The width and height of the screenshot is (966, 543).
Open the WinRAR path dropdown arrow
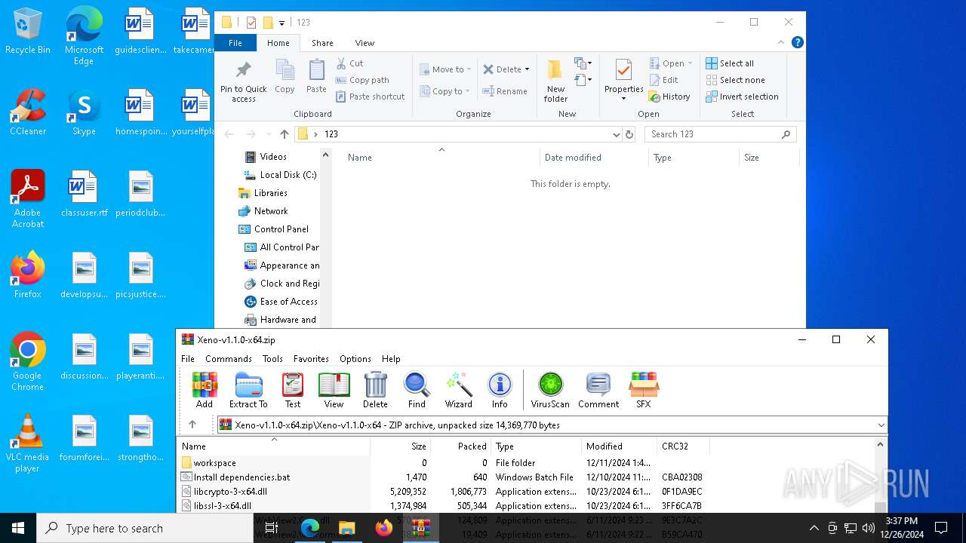[881, 425]
